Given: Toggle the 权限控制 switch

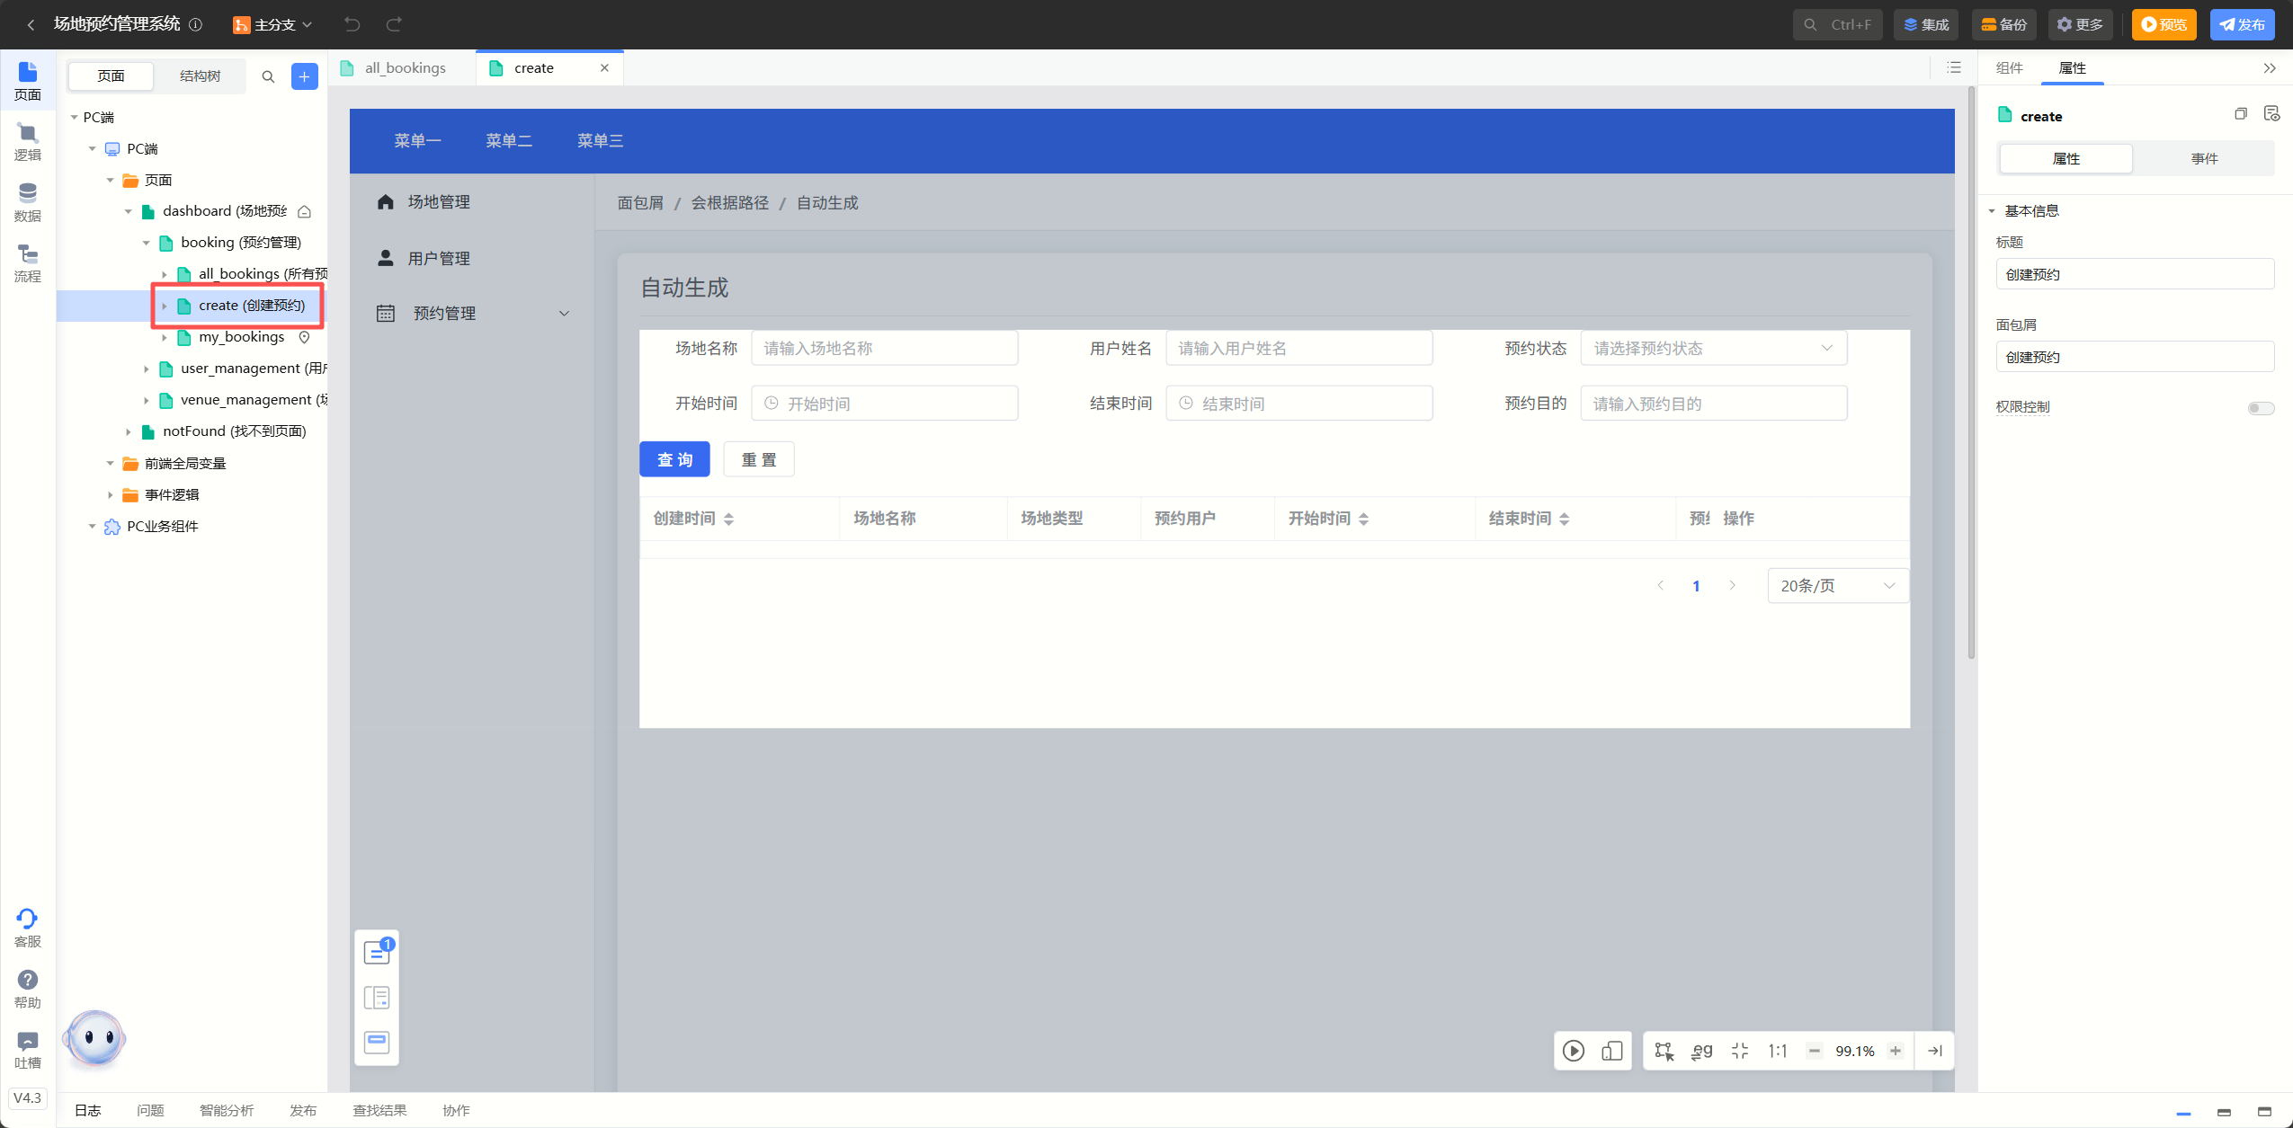Looking at the screenshot, I should [x=2260, y=408].
